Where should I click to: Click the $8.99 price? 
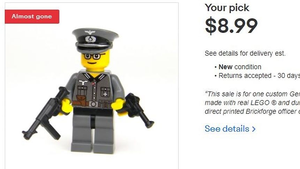(x=231, y=25)
